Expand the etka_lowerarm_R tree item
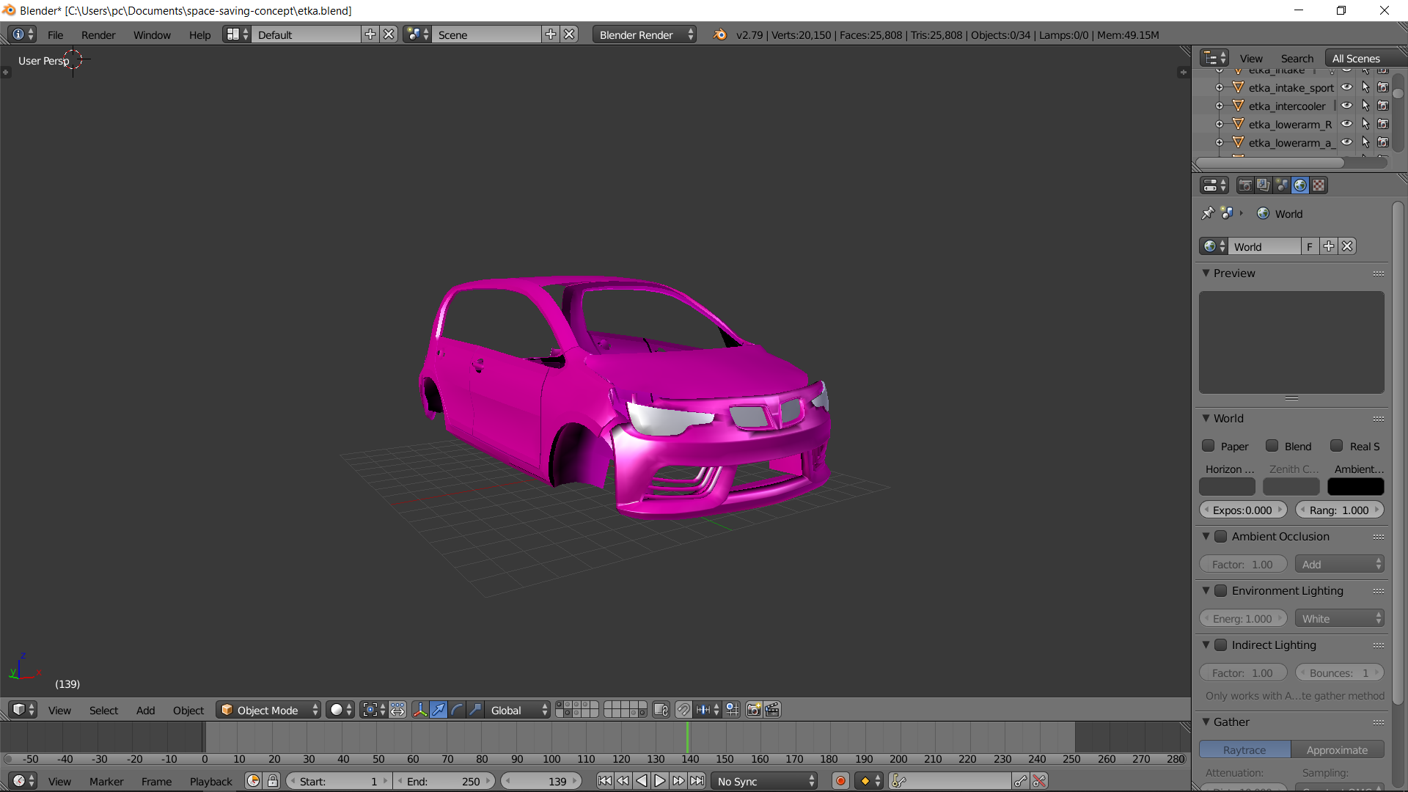This screenshot has height=792, width=1408. 1220,125
